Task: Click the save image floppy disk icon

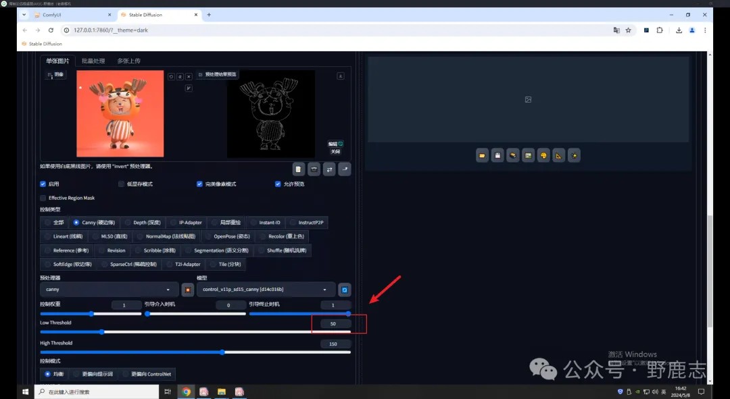Action: point(497,155)
